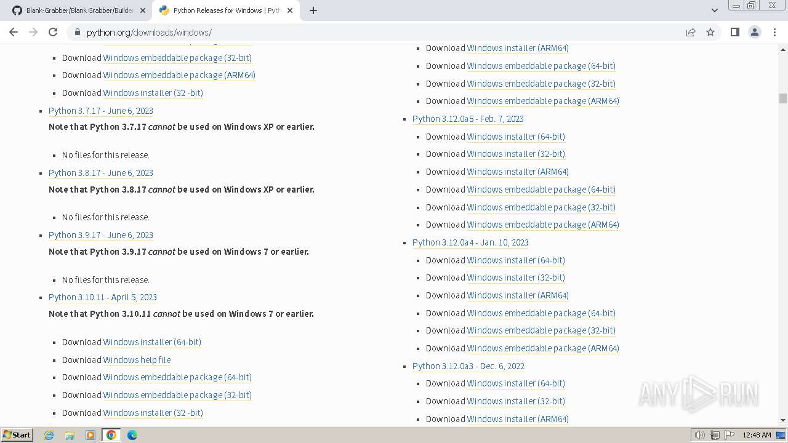Download Windows embeddable package (64-bit) under Python 3.10.11
The width and height of the screenshot is (788, 443).
pos(177,377)
